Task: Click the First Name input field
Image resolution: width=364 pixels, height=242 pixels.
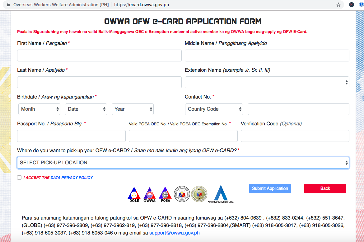Action: 99,55
